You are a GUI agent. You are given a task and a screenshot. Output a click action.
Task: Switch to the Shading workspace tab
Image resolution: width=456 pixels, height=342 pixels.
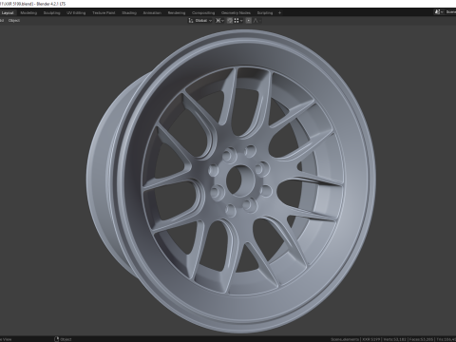tap(129, 12)
